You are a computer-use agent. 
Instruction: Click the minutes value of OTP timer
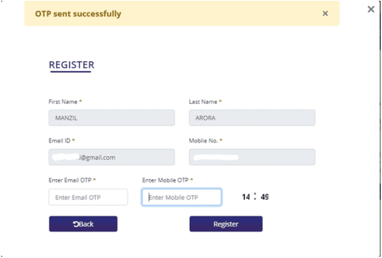pos(246,197)
